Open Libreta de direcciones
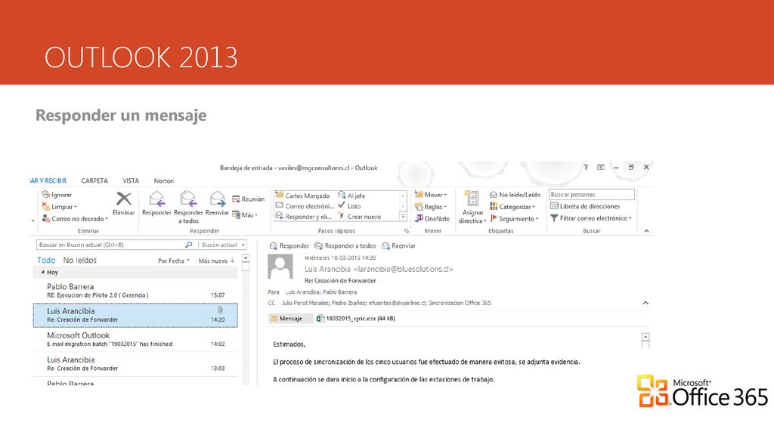Viewport: 774px width, 435px height. coord(585,206)
